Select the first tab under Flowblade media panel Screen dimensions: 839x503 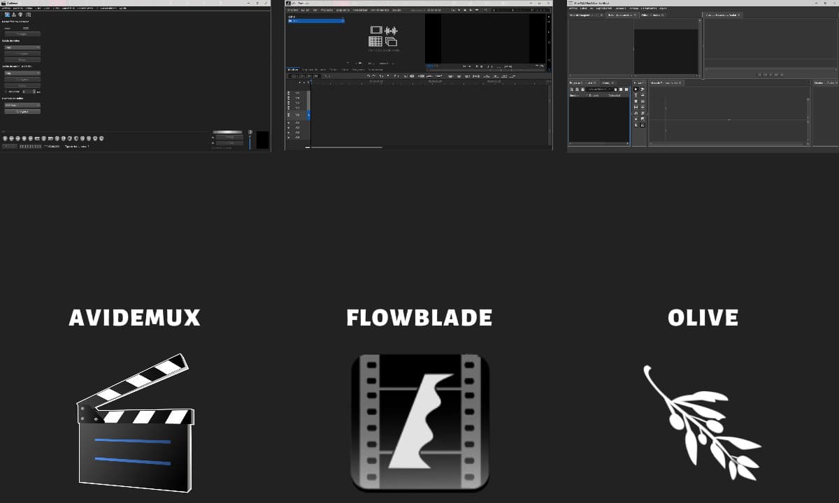pos(293,70)
